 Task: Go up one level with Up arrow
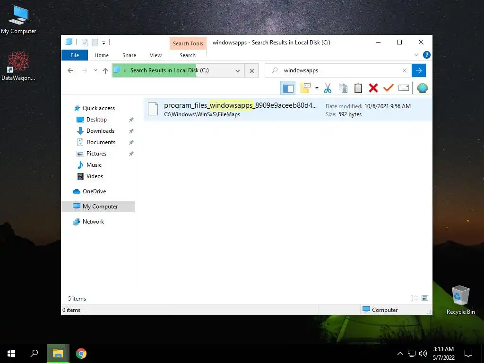[105, 71]
